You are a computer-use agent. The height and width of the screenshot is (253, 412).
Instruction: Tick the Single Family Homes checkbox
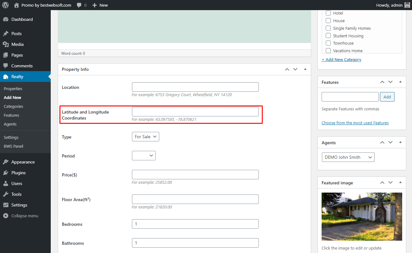click(x=328, y=28)
